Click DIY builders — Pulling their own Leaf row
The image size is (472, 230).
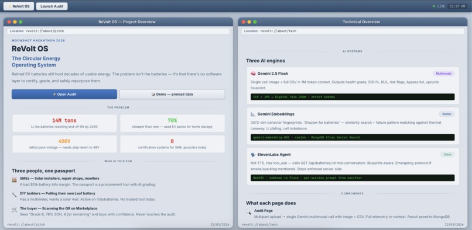click(57, 193)
